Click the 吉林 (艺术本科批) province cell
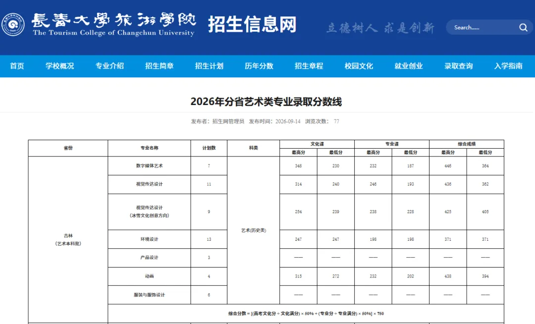This screenshot has width=535, height=324. pyautogui.click(x=68, y=239)
